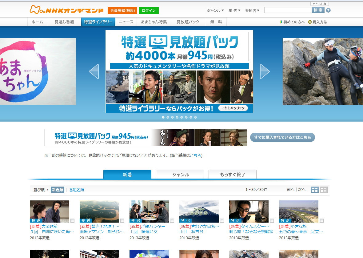The height and width of the screenshot is (258, 363).
Task: Click the help question mark icon
Action: point(328,10)
